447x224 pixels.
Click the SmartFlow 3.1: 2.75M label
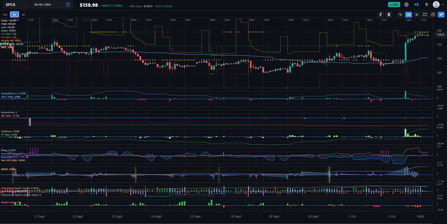(x=13, y=93)
